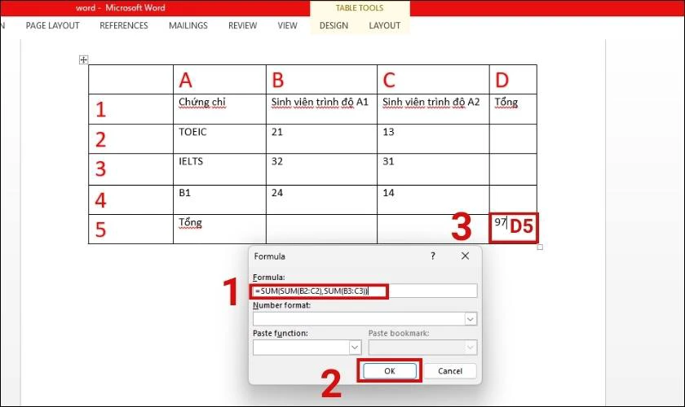685x407 pixels.
Task: Click Cancel in the Formula dialog
Action: coord(450,371)
